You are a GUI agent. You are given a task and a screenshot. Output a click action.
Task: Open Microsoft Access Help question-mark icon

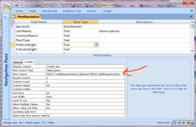click(x=191, y=11)
